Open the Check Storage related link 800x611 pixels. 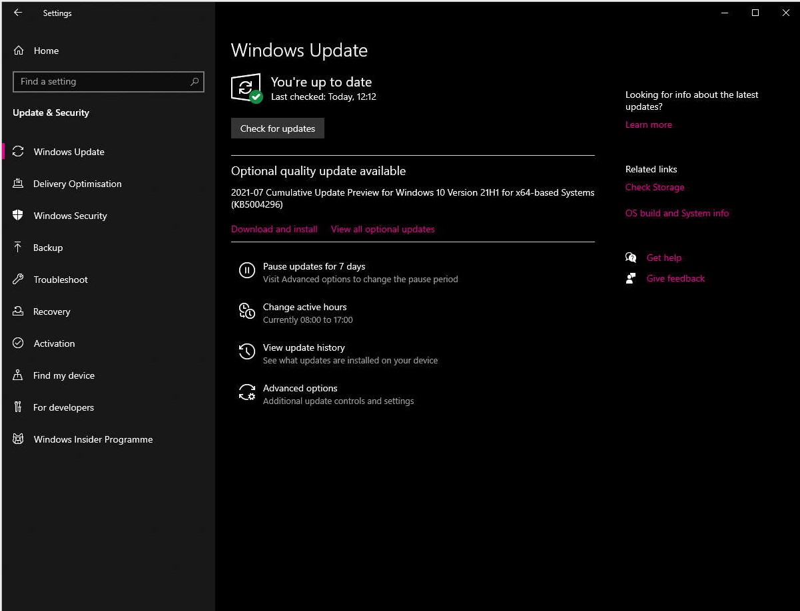(x=655, y=187)
